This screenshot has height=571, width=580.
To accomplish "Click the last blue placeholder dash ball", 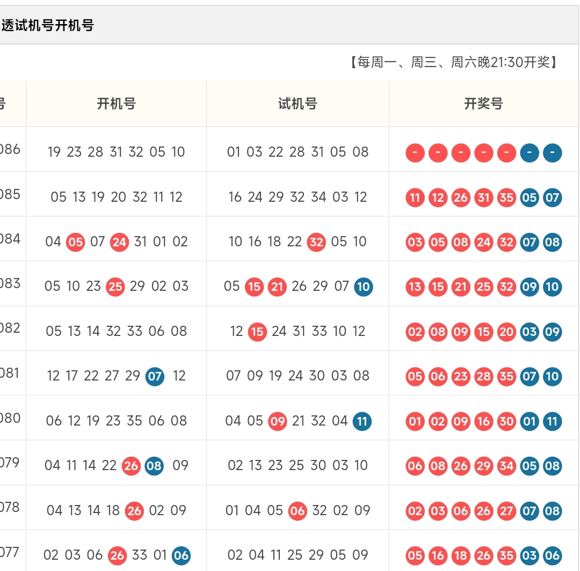I will click(x=552, y=152).
